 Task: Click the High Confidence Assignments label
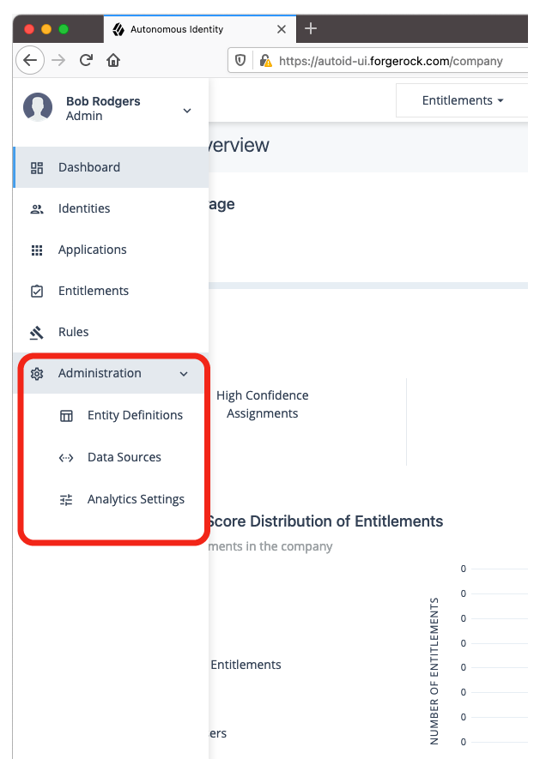[x=263, y=405]
